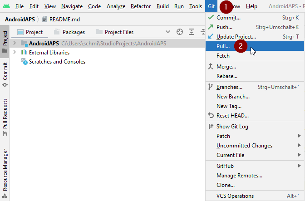Select New Tag... menu entry
305x201 pixels.
(255, 106)
